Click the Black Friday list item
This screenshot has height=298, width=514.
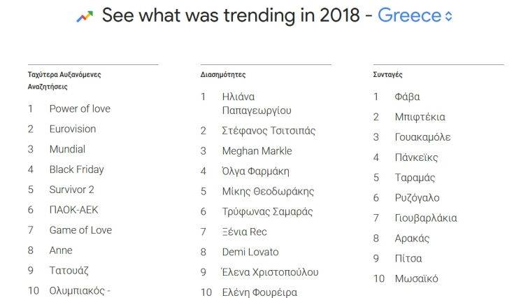[76, 169]
